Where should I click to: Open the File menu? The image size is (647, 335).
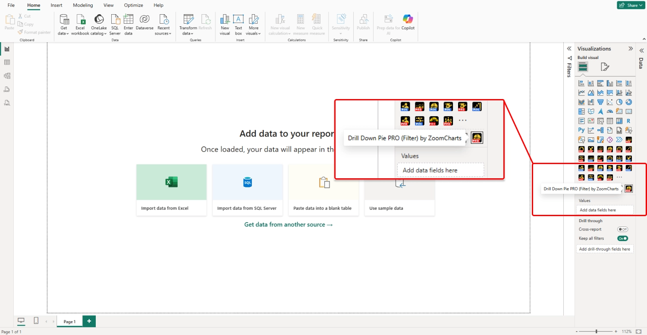click(11, 5)
